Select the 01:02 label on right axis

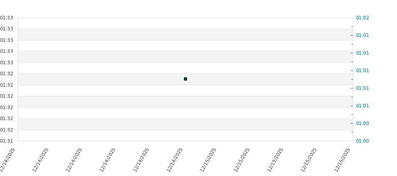pyautogui.click(x=362, y=18)
